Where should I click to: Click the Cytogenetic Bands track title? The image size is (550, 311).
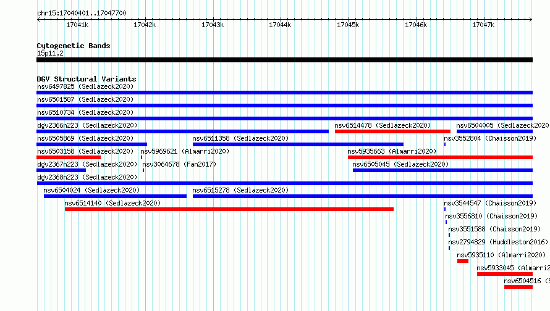pos(74,46)
